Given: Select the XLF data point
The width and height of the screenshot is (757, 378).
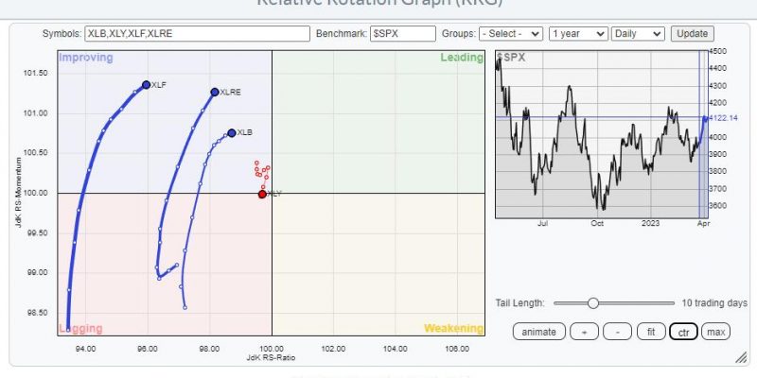Looking at the screenshot, I should click(147, 85).
